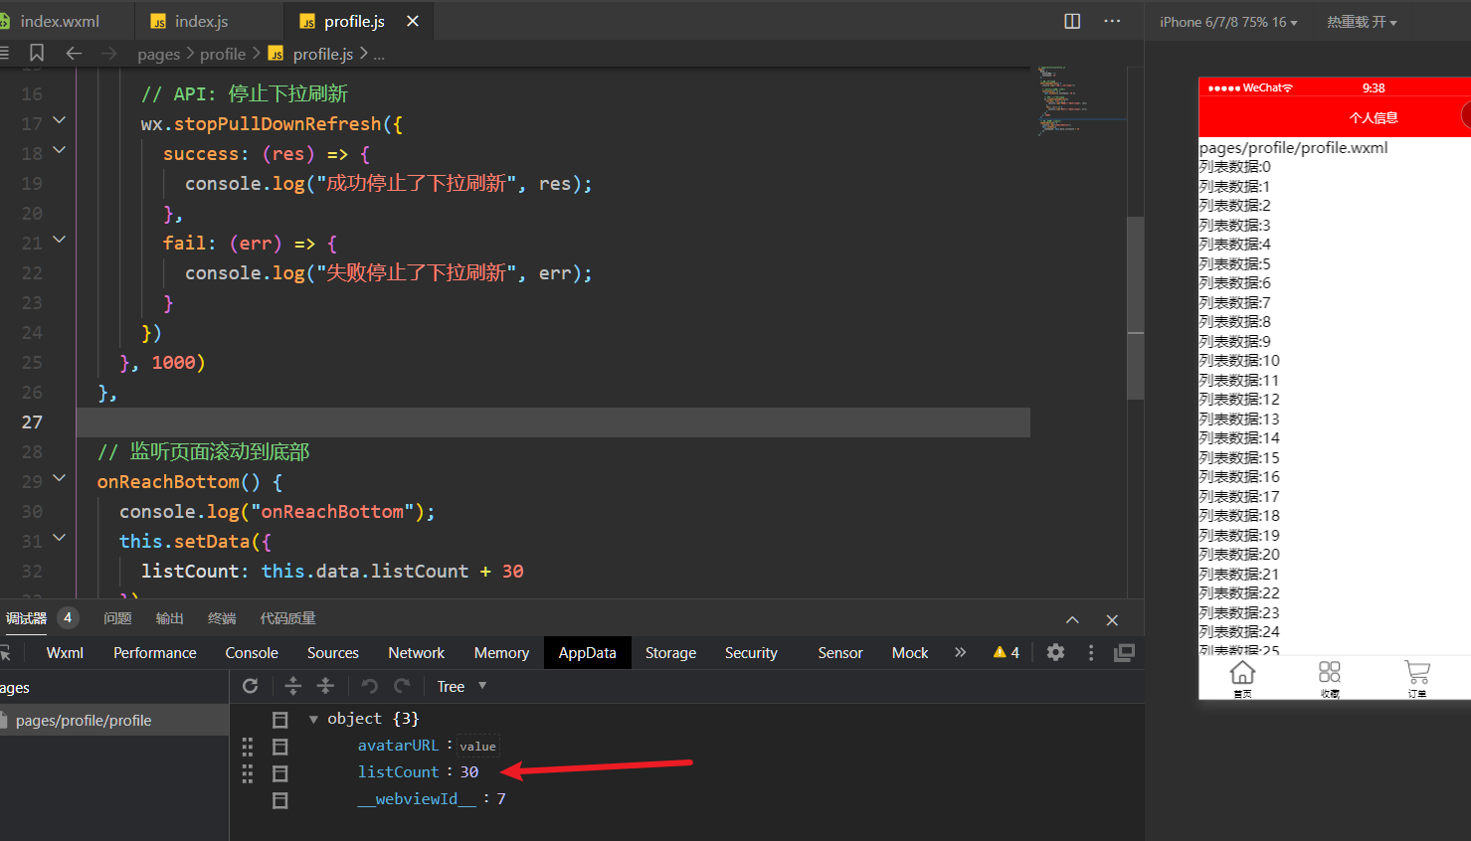Click the split editor icon
This screenshot has width=1471, height=841.
coord(1072,21)
